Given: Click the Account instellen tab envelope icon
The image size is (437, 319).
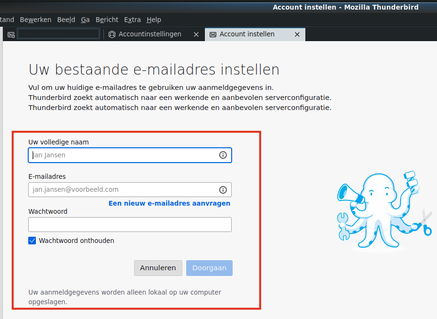Looking at the screenshot, I should pyautogui.click(x=213, y=34).
